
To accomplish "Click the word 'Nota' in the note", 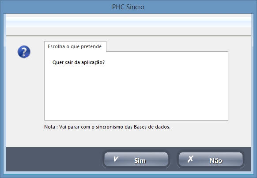I will 49,127.
